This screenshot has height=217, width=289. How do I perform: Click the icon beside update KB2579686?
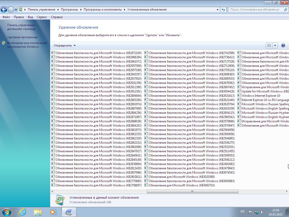[146, 121]
